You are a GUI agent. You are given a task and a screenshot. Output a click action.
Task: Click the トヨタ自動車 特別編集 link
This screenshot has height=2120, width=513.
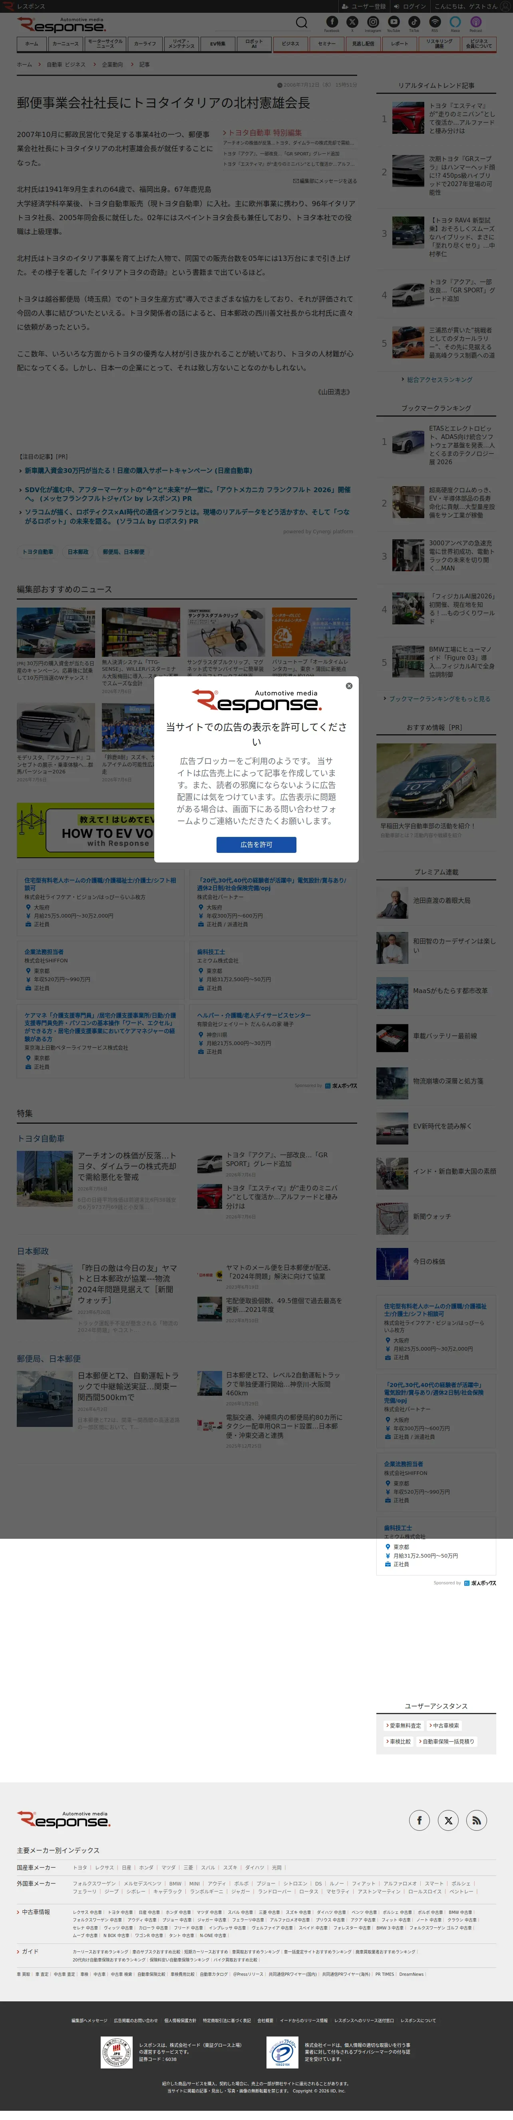pyautogui.click(x=262, y=133)
